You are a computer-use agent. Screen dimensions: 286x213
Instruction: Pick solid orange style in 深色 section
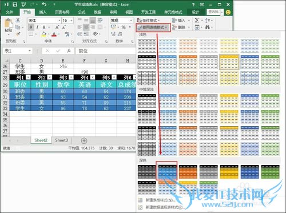188,172
